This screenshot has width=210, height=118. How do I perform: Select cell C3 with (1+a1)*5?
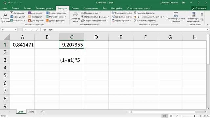pos(72,60)
